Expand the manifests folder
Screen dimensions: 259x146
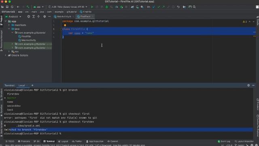tap(9, 25)
